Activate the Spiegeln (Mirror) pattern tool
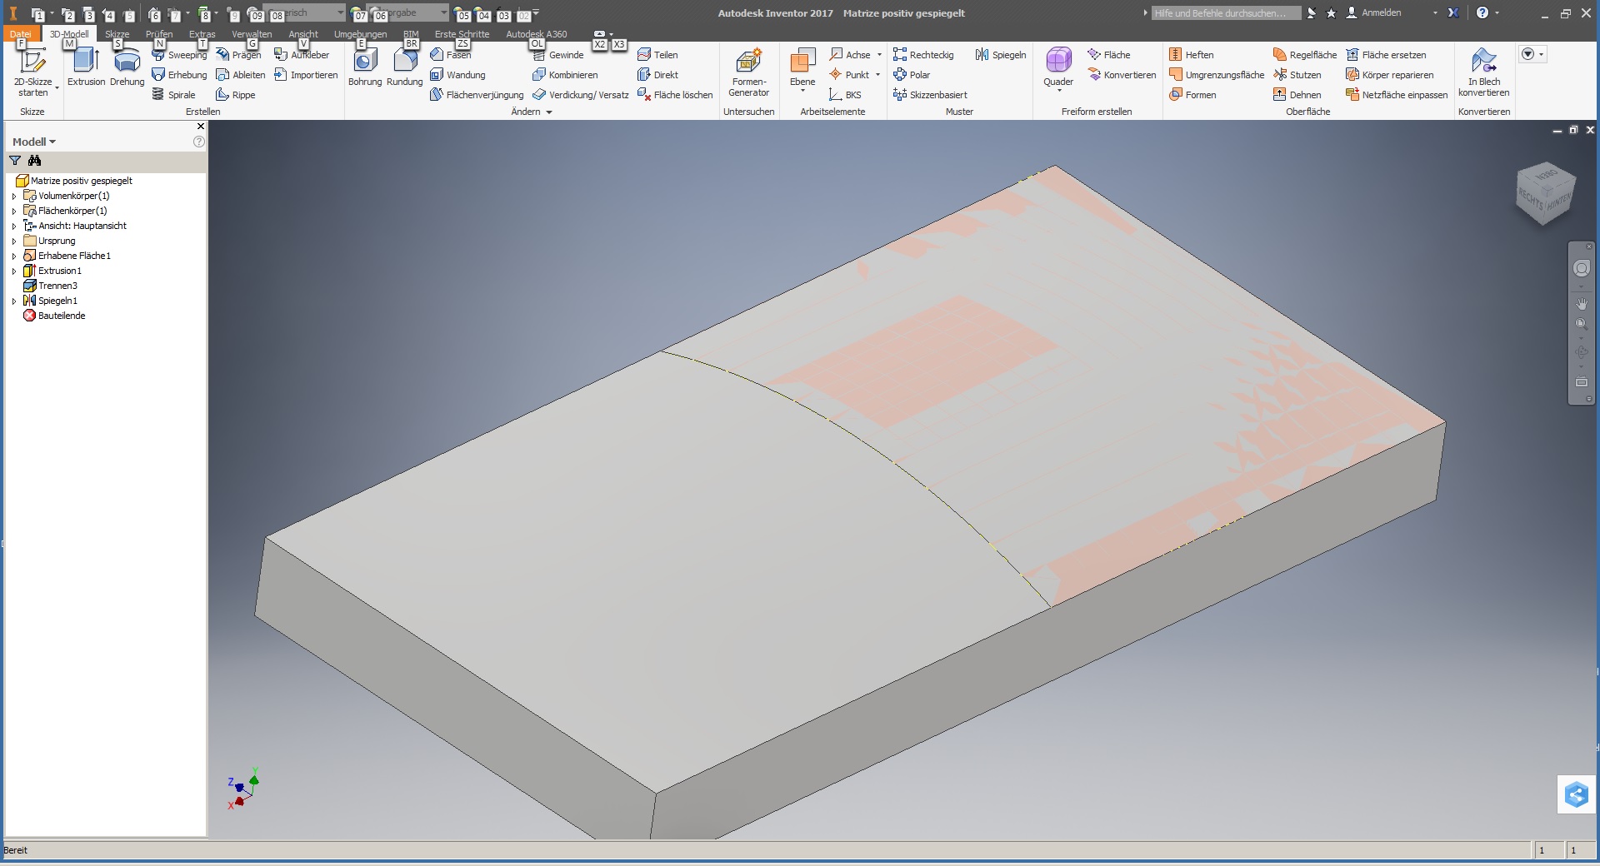The image size is (1600, 866). tap(1000, 54)
